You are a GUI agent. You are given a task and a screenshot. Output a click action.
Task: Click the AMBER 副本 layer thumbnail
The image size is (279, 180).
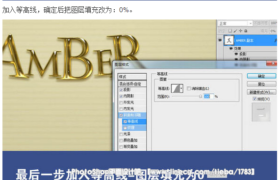coord(229,40)
